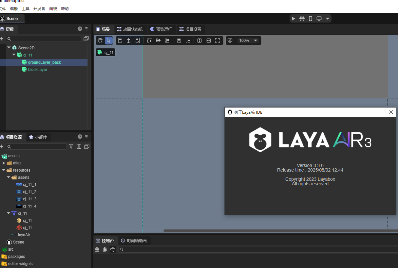
Task: Open help for the hierarchy panel
Action: pos(80,29)
